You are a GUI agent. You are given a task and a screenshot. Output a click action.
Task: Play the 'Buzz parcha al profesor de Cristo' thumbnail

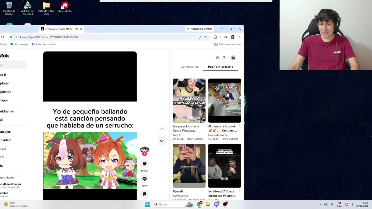tap(225, 166)
